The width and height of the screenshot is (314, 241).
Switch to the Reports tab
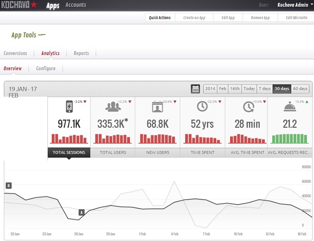click(81, 53)
